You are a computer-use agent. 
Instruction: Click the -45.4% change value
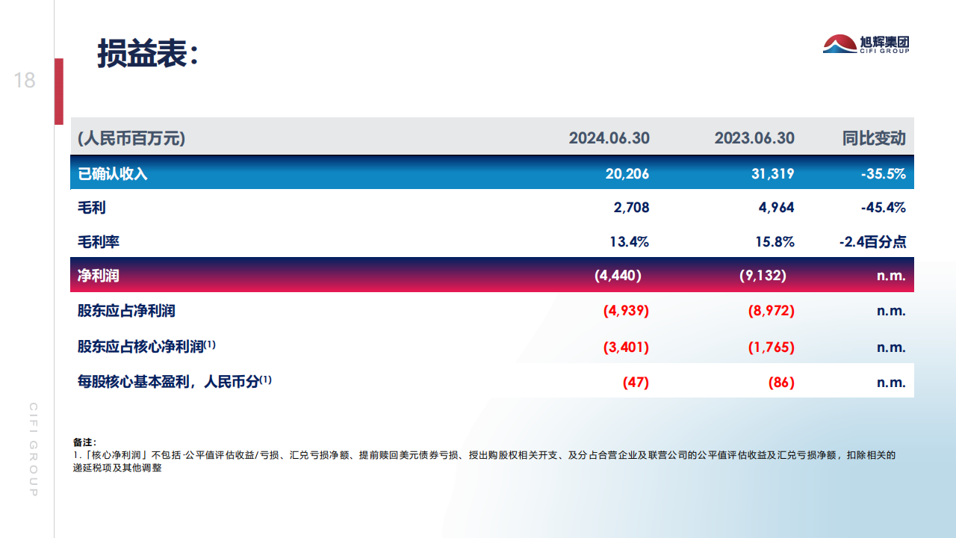click(x=883, y=208)
